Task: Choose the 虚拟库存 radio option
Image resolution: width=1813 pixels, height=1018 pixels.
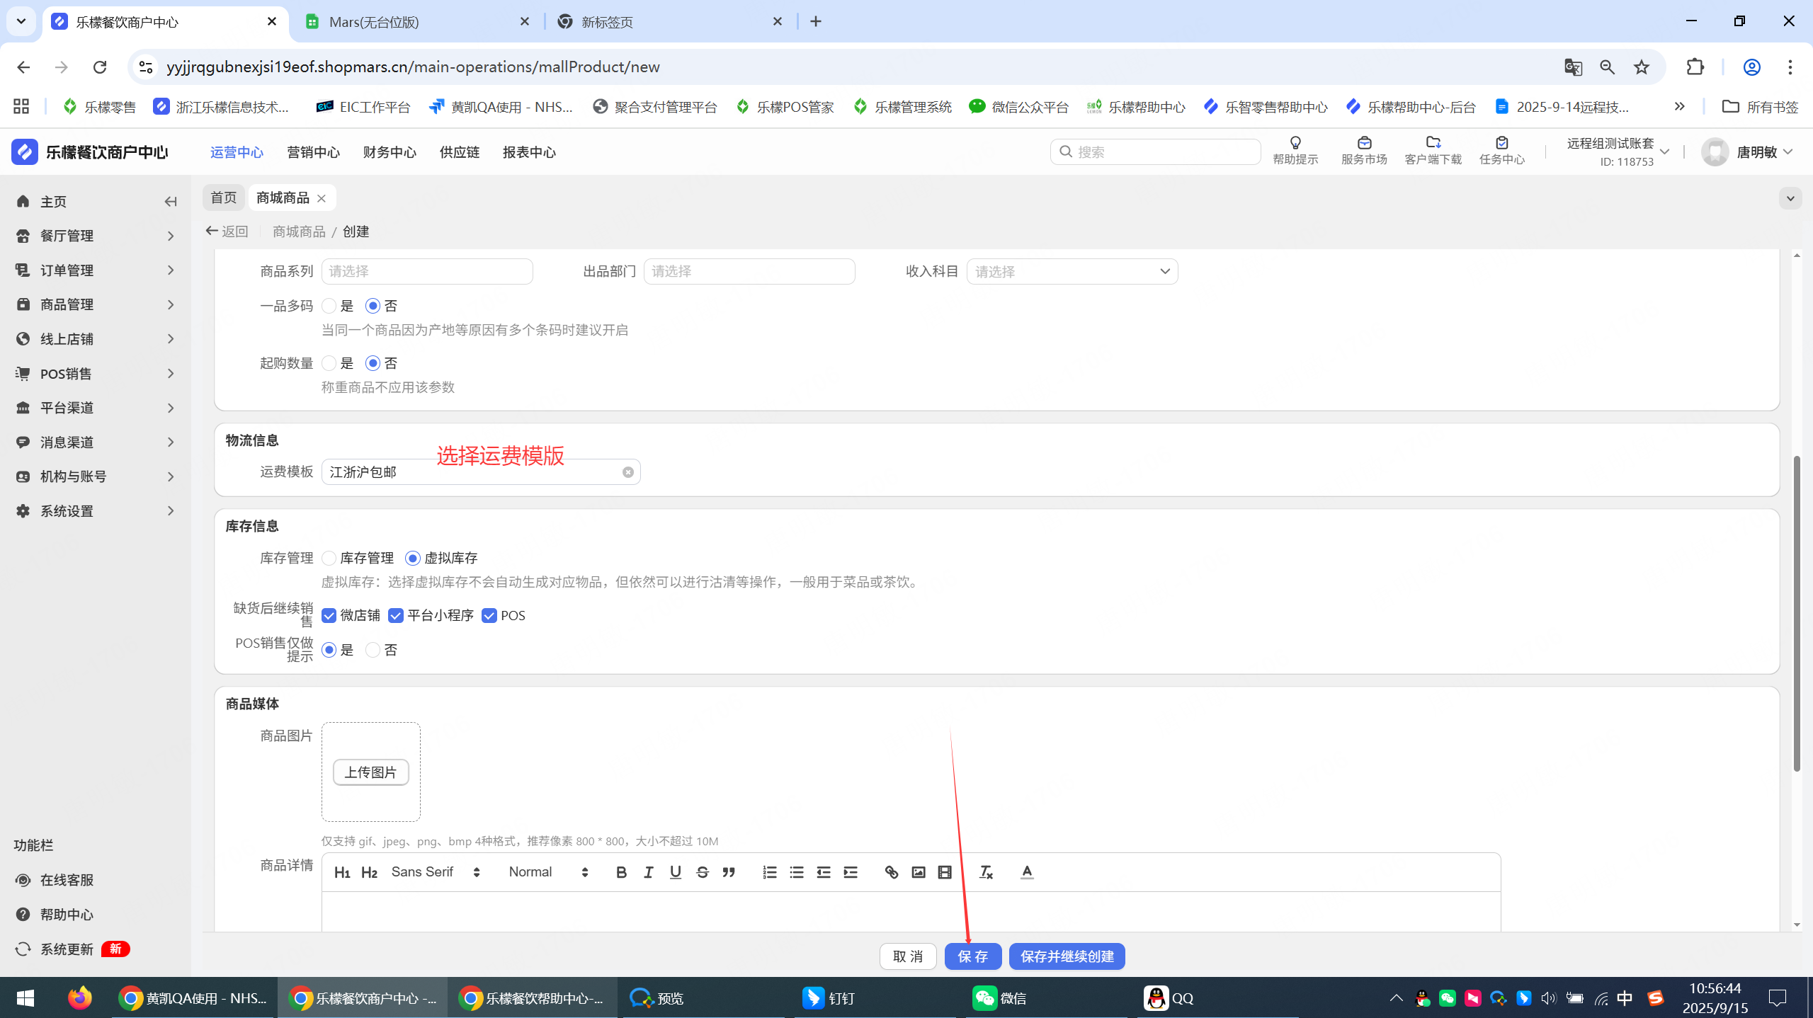Action: click(413, 558)
